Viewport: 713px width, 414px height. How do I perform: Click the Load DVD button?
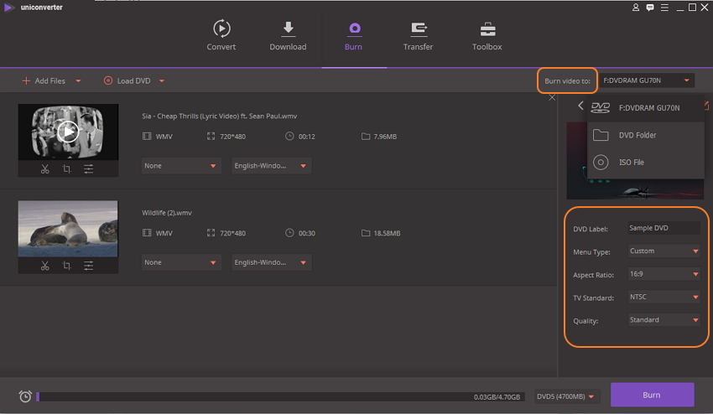127,81
